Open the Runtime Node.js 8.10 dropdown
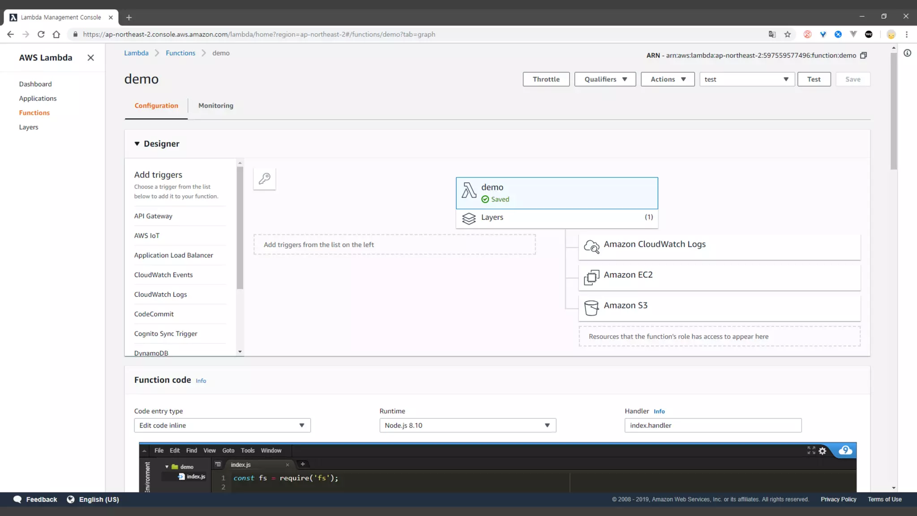917x516 pixels. [x=467, y=426]
